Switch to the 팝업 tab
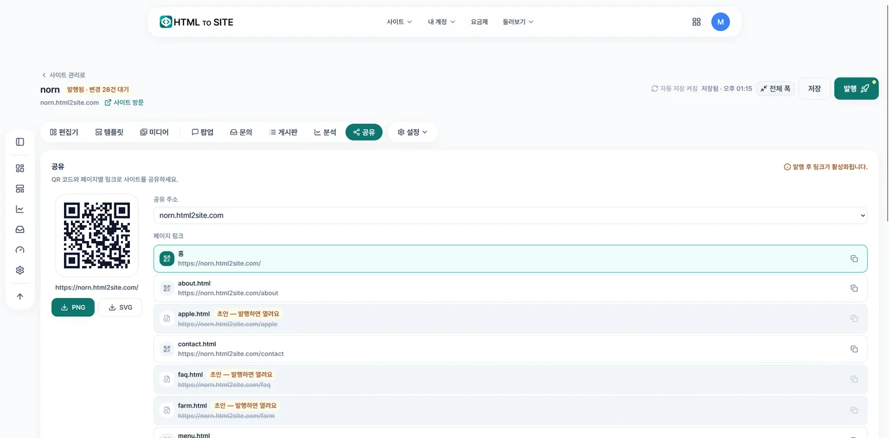 (203, 132)
